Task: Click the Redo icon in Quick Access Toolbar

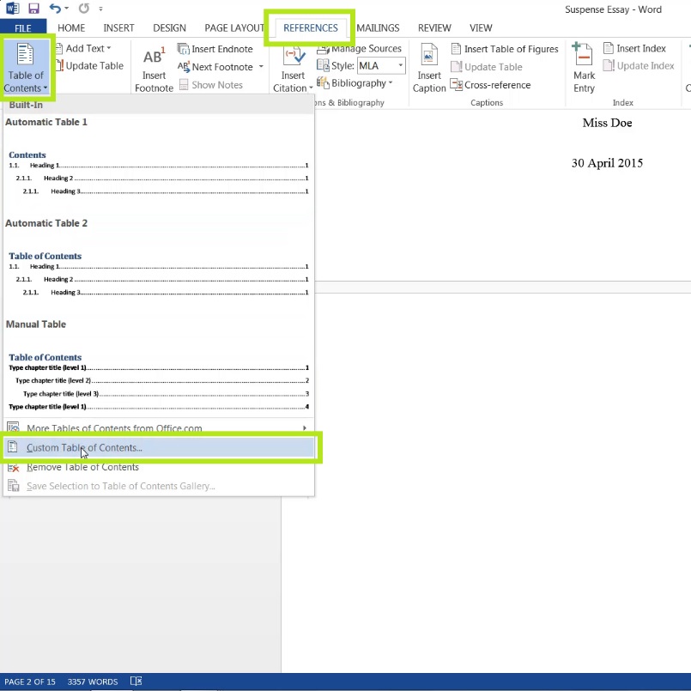Action: click(x=84, y=9)
